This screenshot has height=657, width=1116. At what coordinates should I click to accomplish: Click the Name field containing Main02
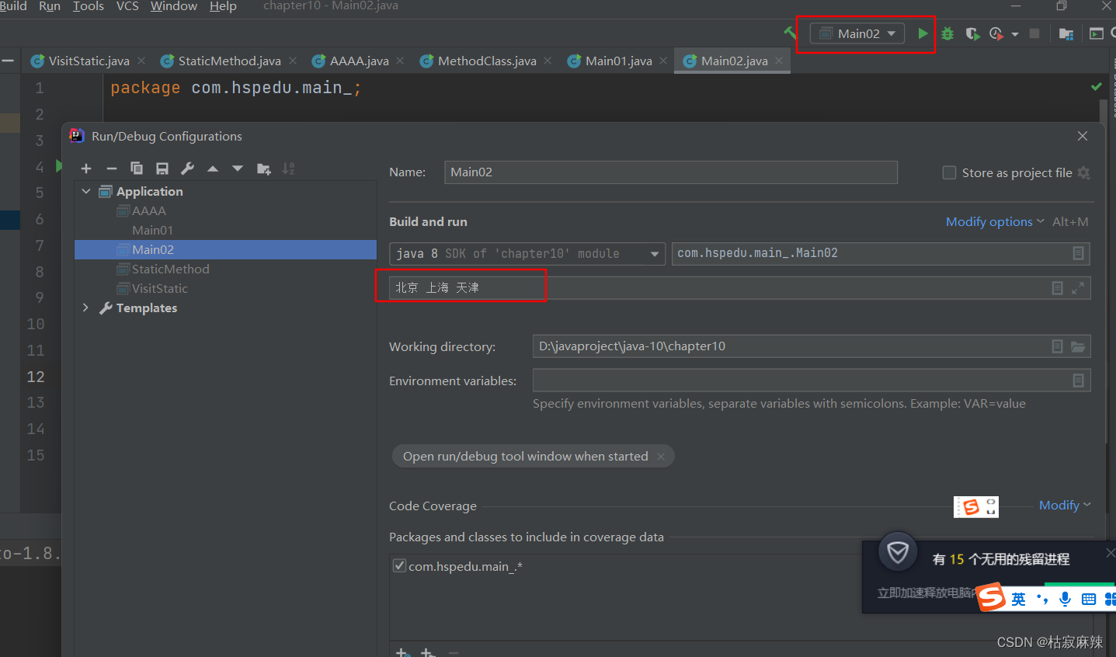[671, 172]
